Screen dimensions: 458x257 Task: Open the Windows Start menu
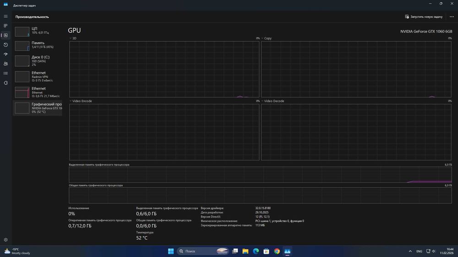[x=171, y=251]
